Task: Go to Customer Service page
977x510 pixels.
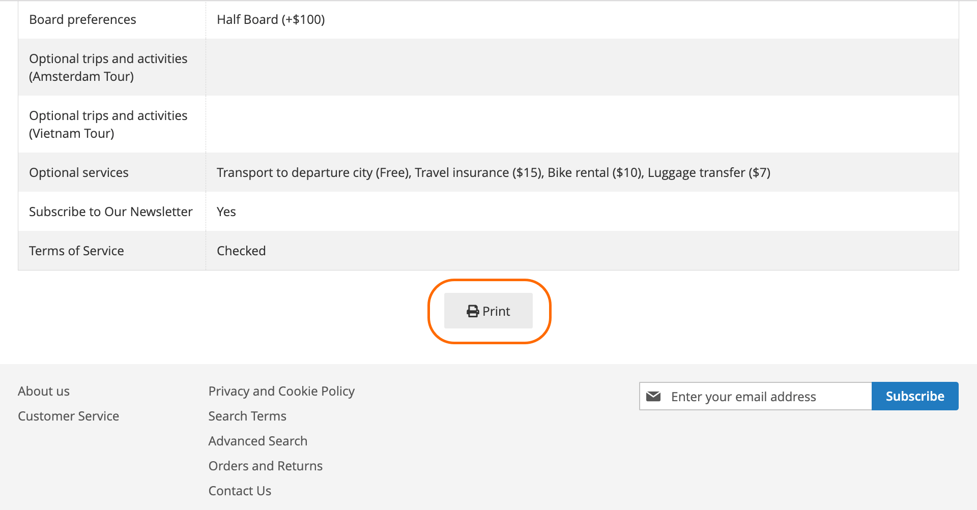Action: 68,416
